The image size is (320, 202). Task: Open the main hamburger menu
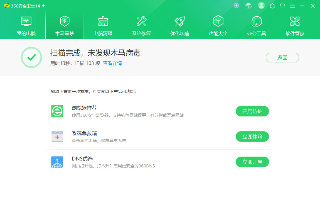[292, 6]
